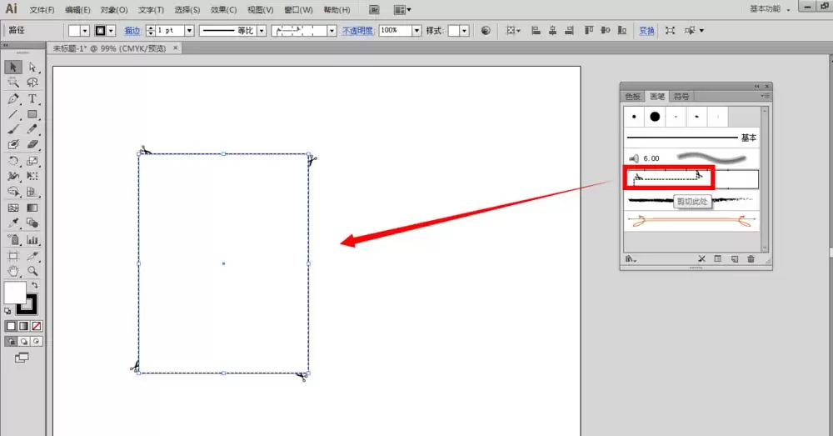The height and width of the screenshot is (436, 833).
Task: Click the 变换 link in control bar
Action: pos(646,31)
